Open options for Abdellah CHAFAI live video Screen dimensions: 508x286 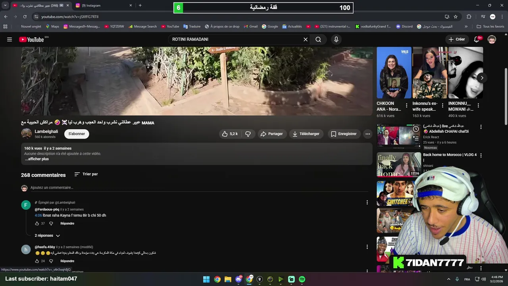481,127
